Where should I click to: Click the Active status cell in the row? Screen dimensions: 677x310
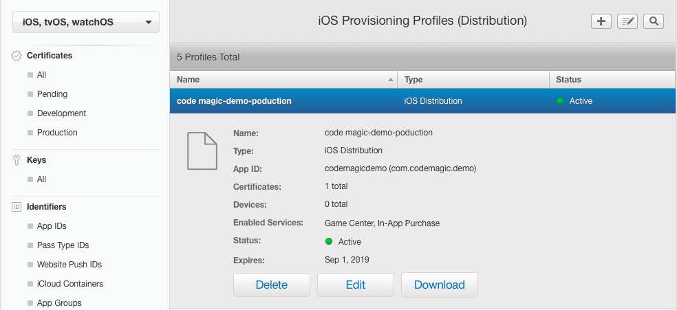581,101
